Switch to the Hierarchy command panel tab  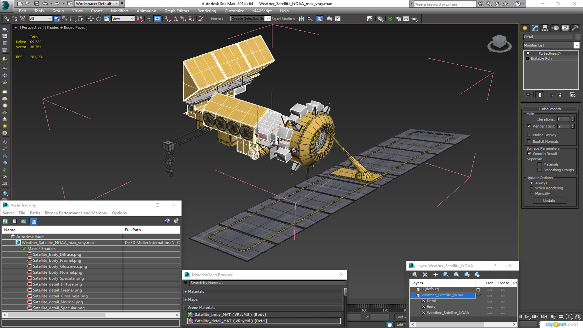[x=545, y=28]
